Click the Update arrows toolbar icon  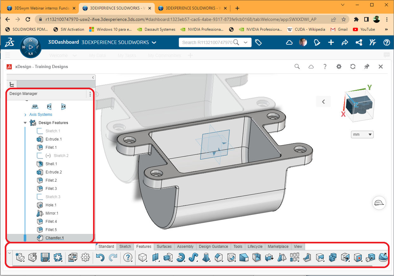[58, 258]
